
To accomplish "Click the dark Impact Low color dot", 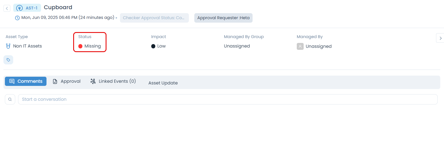I will (153, 46).
